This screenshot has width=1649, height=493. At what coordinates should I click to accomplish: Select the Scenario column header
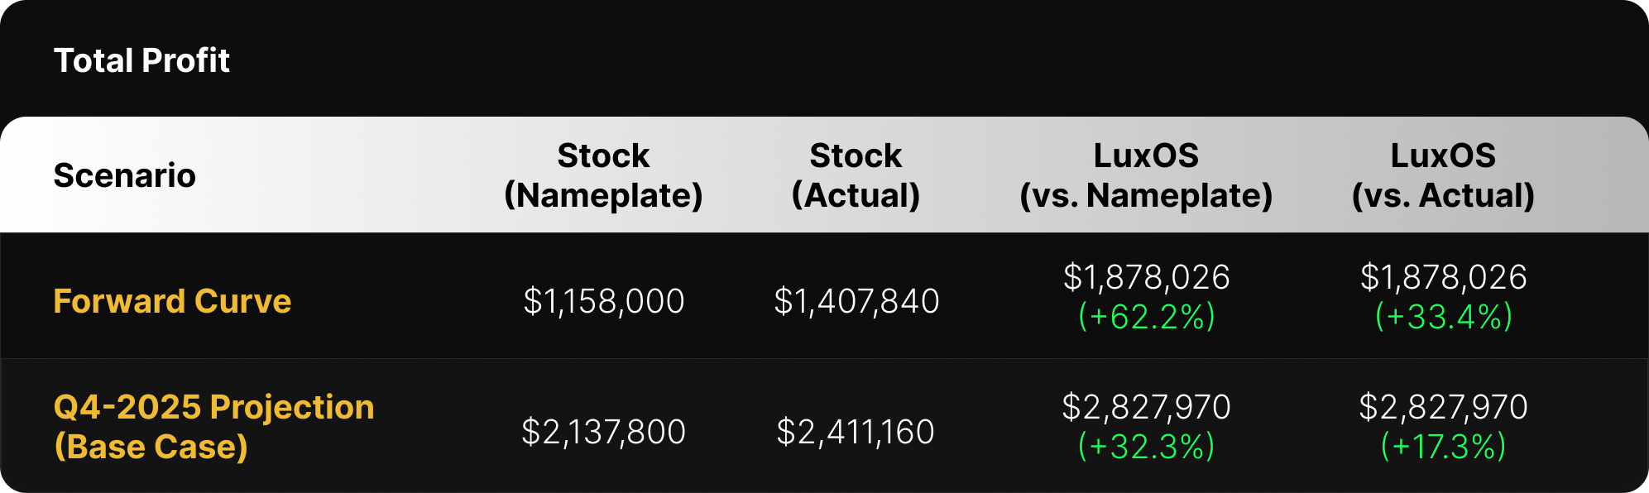point(124,175)
